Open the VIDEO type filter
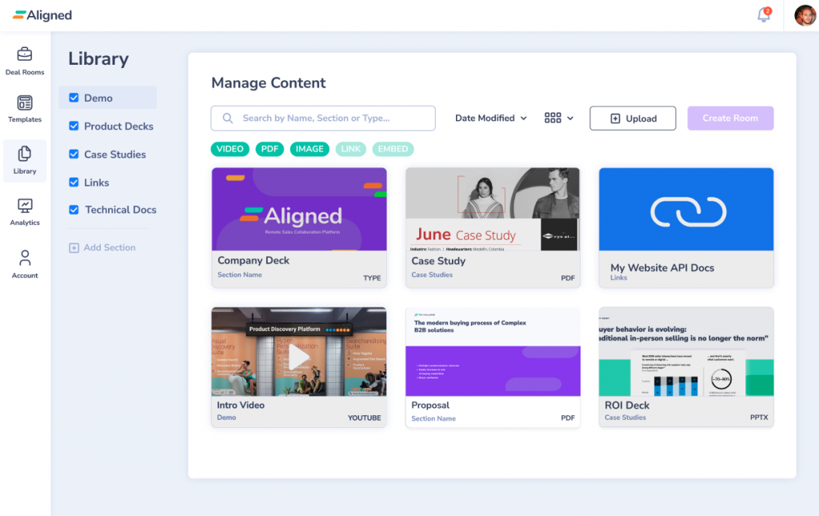This screenshot has width=819, height=516. [230, 149]
